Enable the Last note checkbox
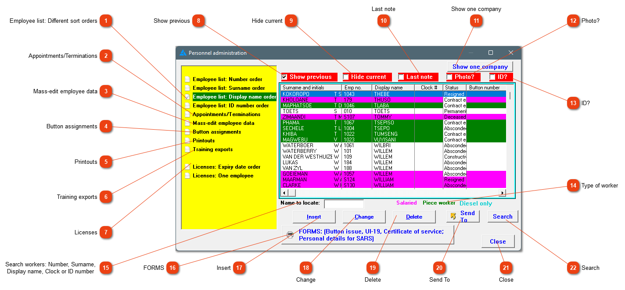 point(401,77)
